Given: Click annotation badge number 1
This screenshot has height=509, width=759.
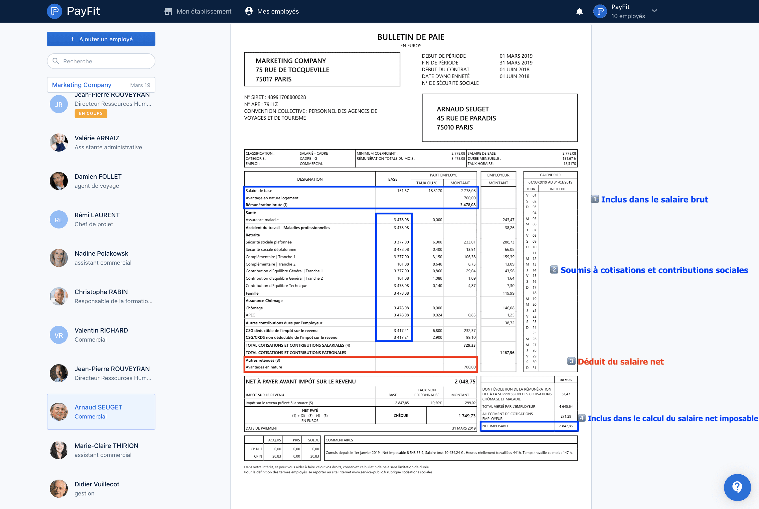Looking at the screenshot, I should coord(595,199).
